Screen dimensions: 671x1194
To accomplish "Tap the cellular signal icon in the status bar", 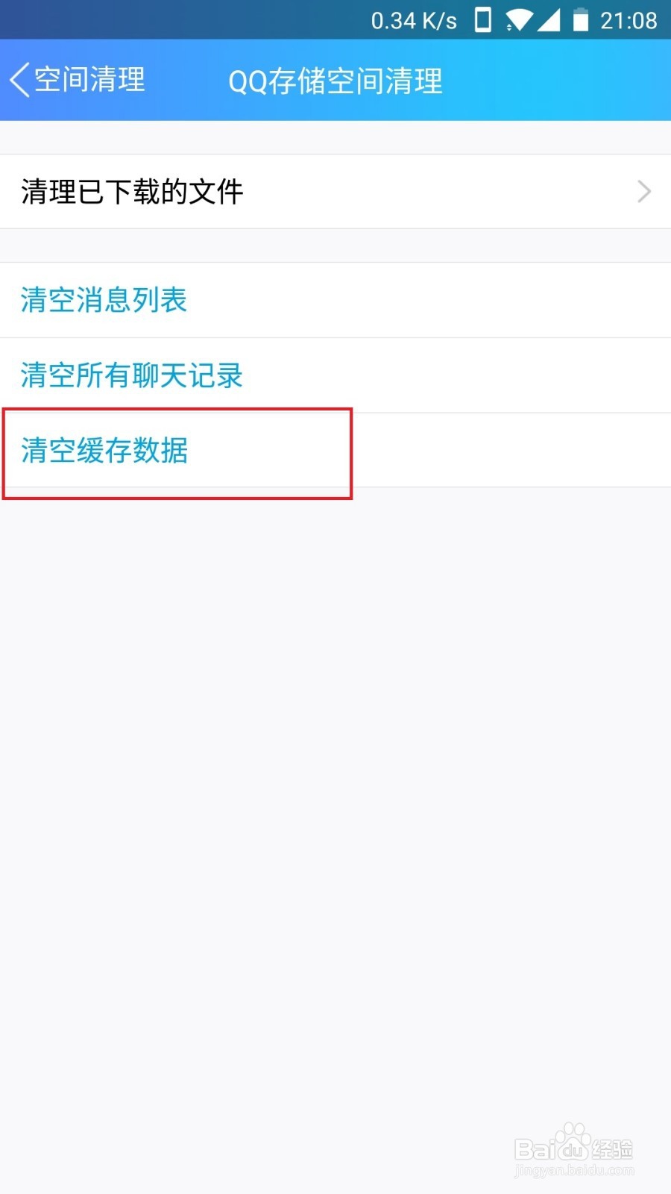I will (550, 20).
